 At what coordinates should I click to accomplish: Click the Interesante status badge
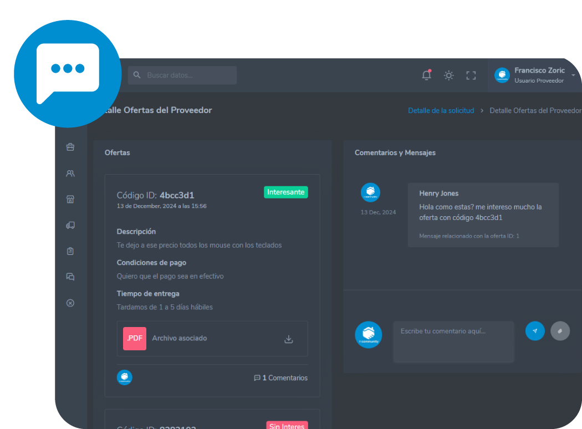(285, 192)
